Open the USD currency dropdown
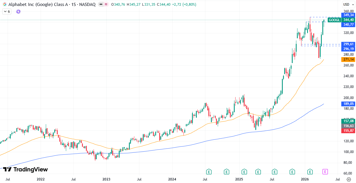The width and height of the screenshot is (356, 183). coord(346,4)
